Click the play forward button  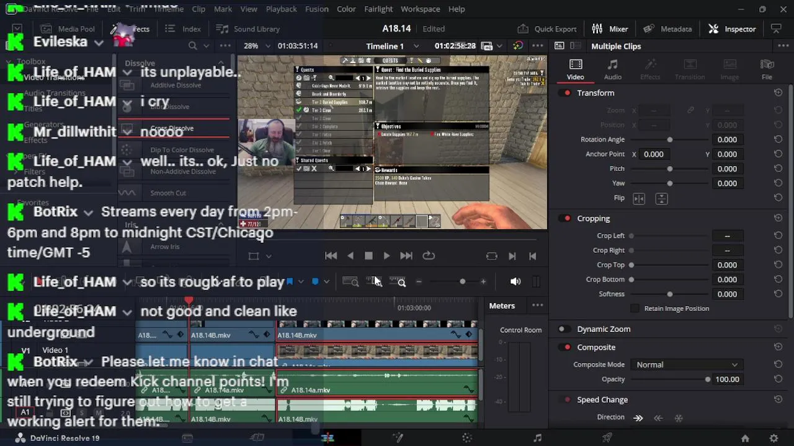click(x=386, y=256)
